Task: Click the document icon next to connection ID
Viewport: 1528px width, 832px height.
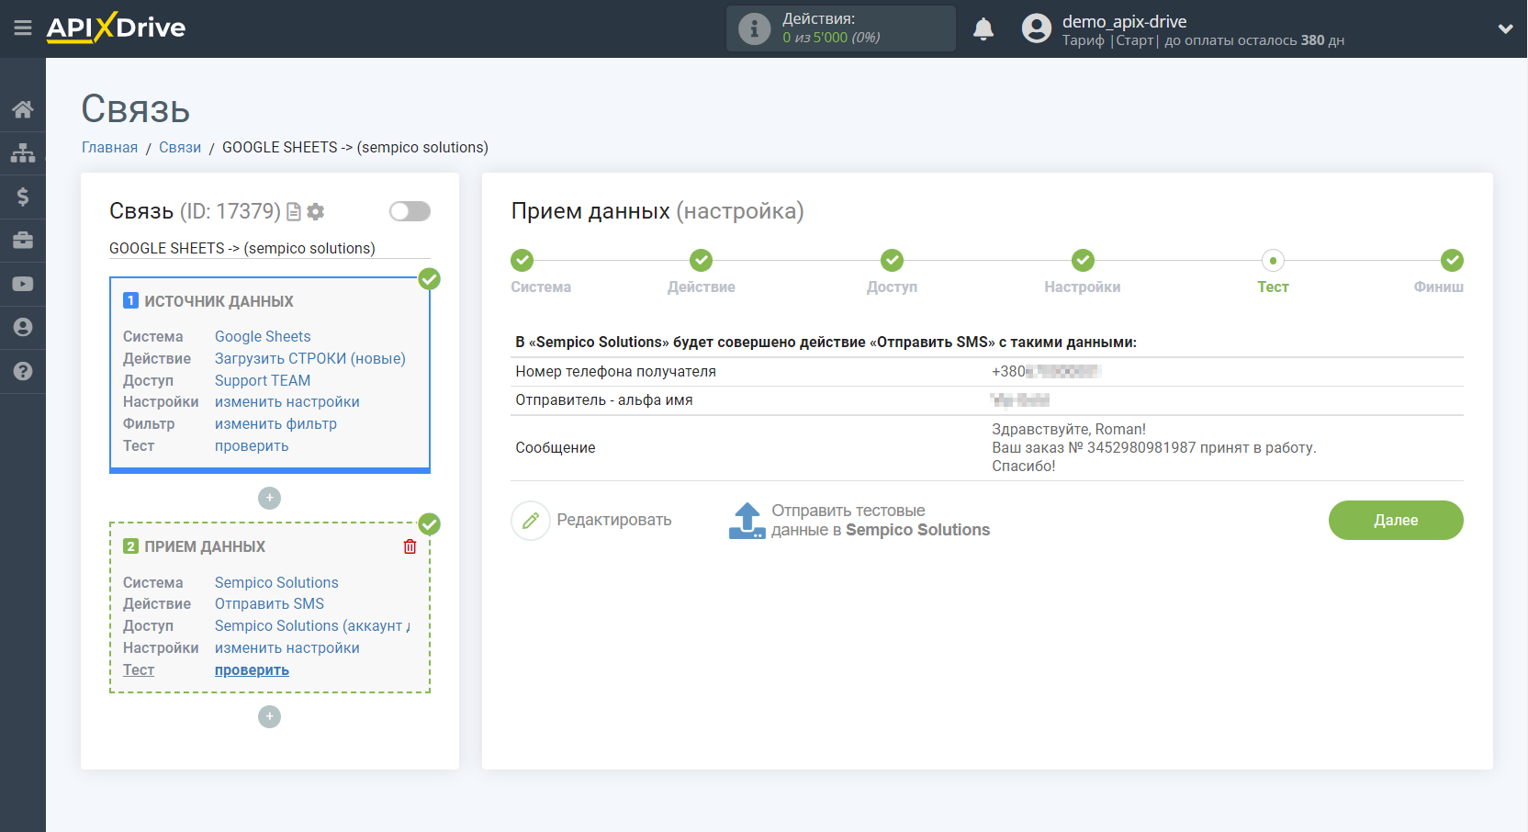Action: (x=294, y=212)
